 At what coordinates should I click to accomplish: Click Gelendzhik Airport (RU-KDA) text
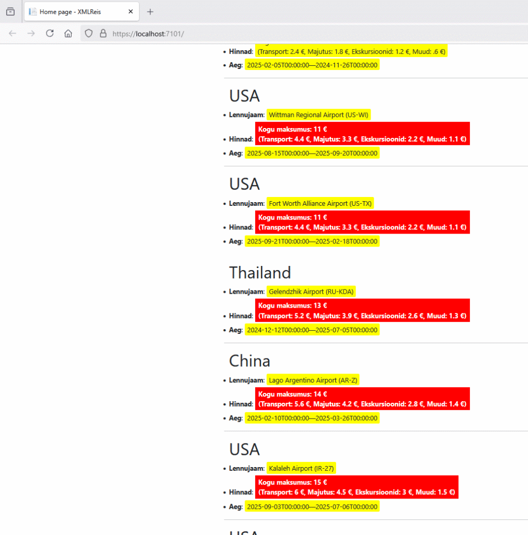(x=311, y=292)
